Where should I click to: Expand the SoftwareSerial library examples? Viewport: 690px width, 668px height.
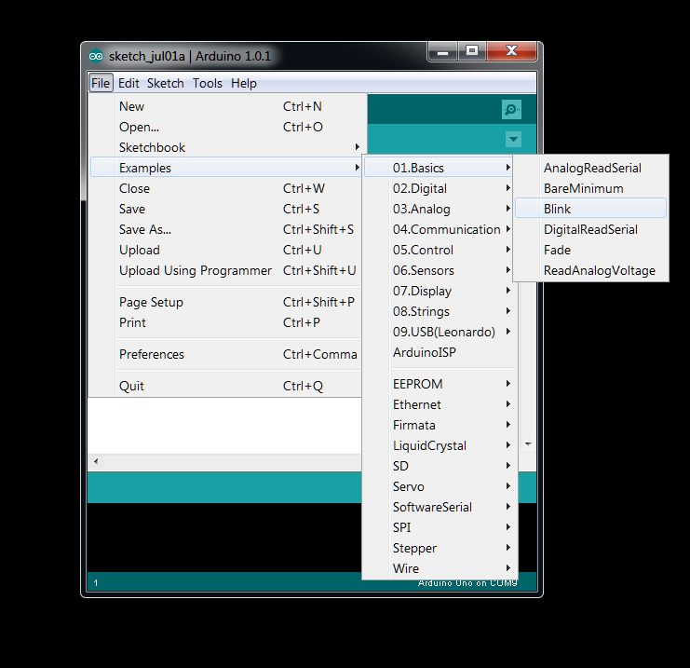440,507
